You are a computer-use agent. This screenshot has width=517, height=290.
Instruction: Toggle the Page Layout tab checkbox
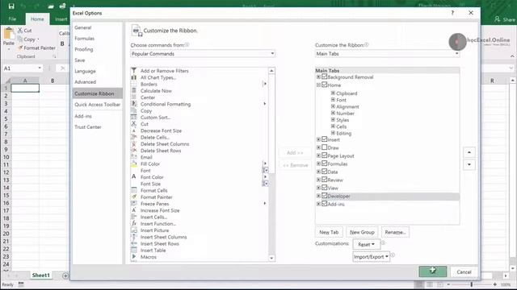pos(325,155)
